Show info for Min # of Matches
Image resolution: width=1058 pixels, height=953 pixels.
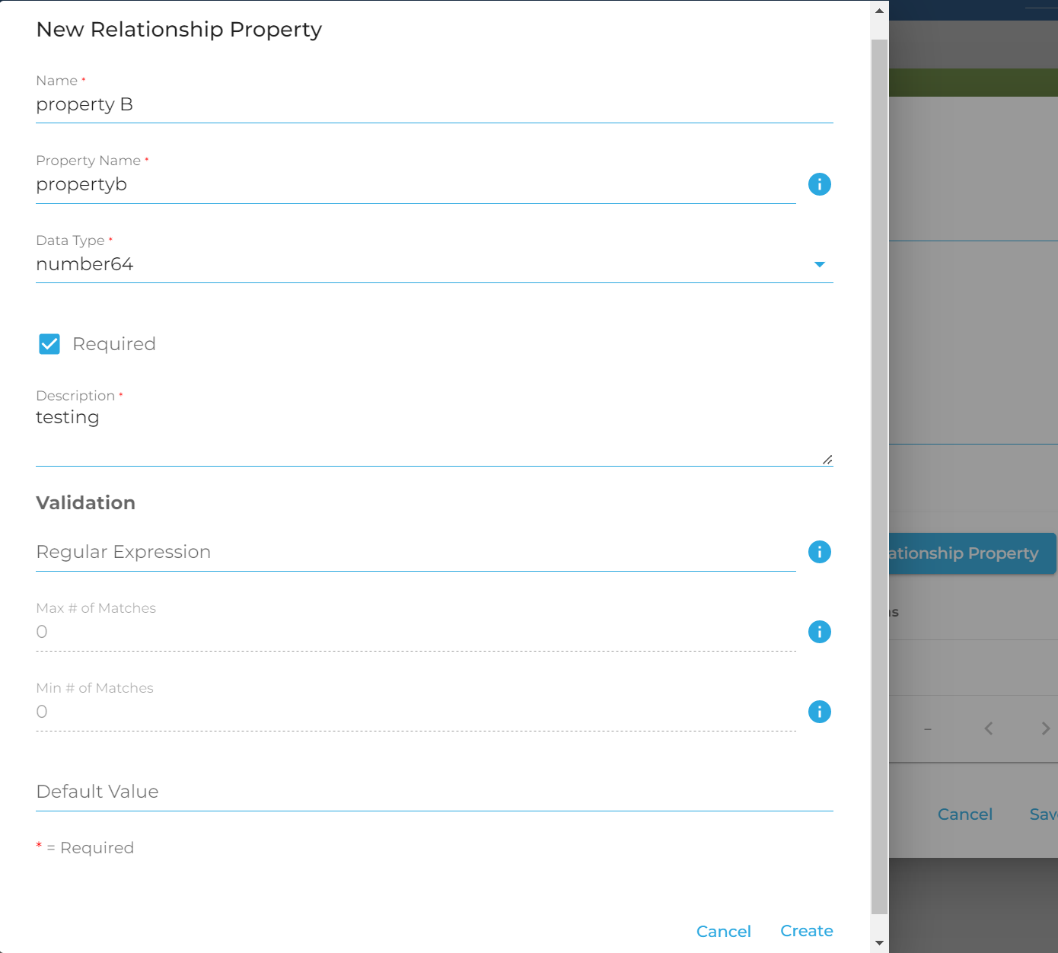(x=819, y=712)
